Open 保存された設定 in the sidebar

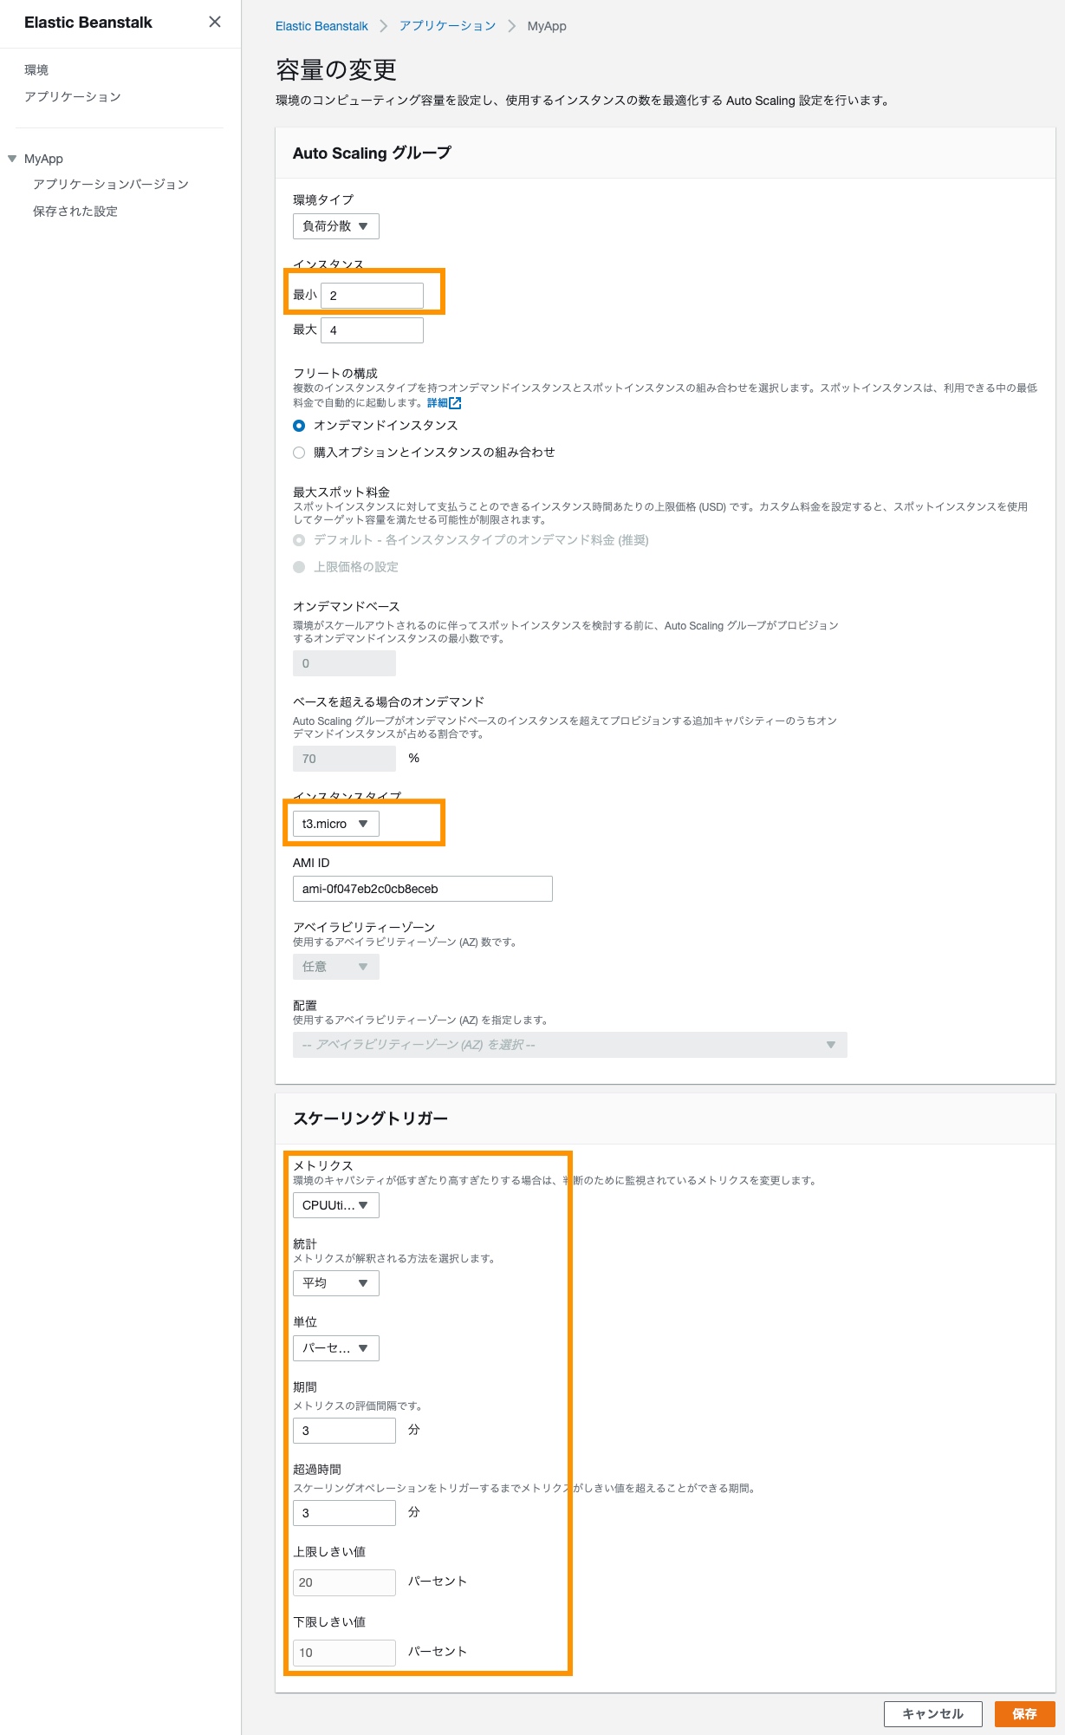(75, 212)
